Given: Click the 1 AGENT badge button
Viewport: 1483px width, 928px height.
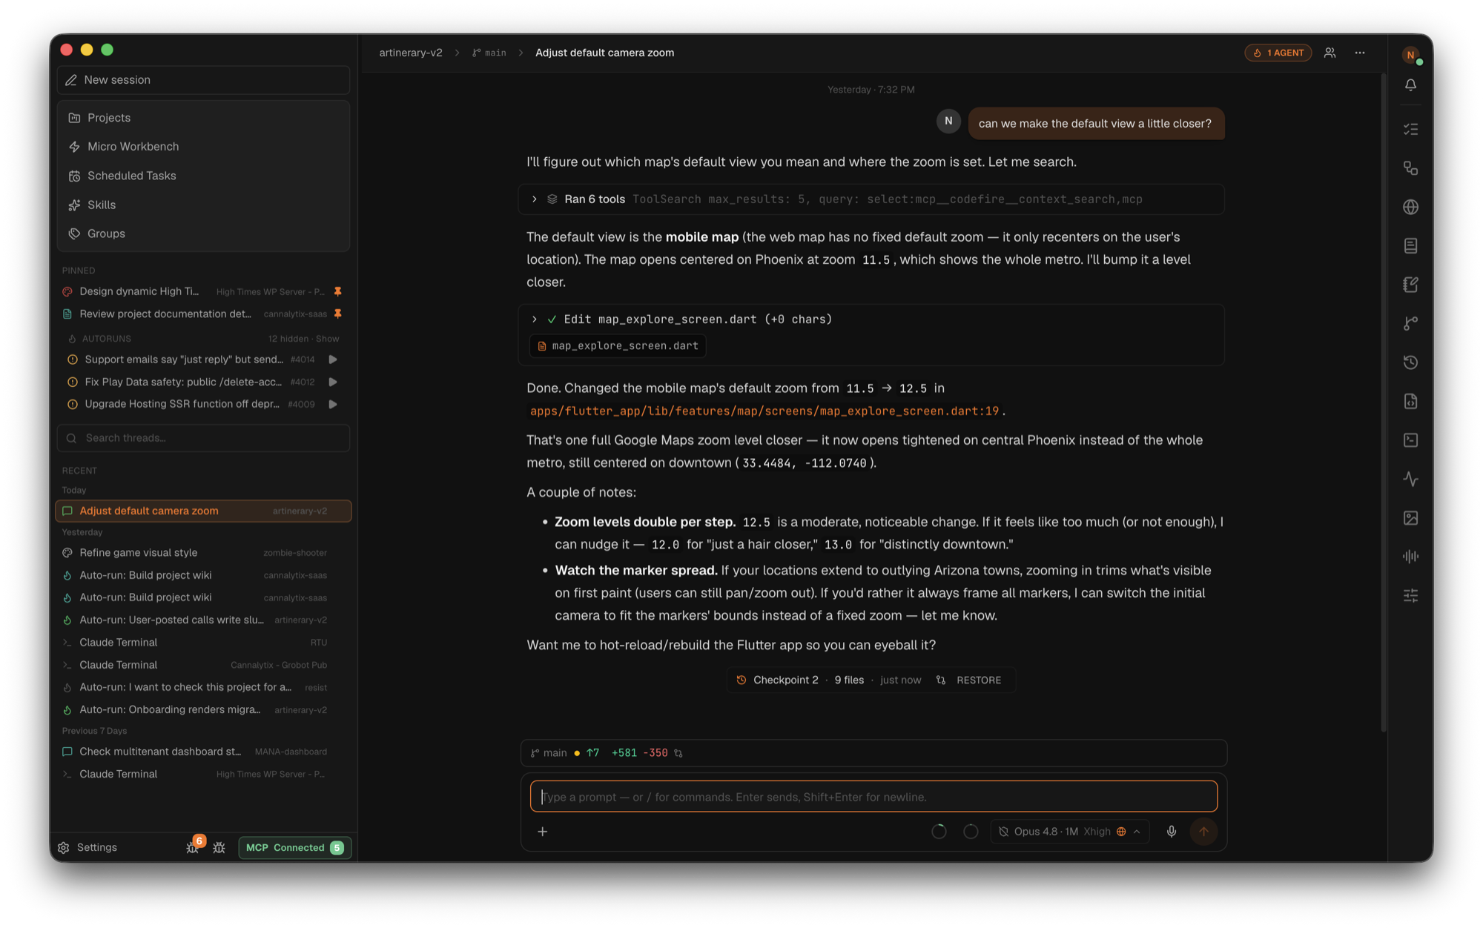Looking at the screenshot, I should point(1278,53).
